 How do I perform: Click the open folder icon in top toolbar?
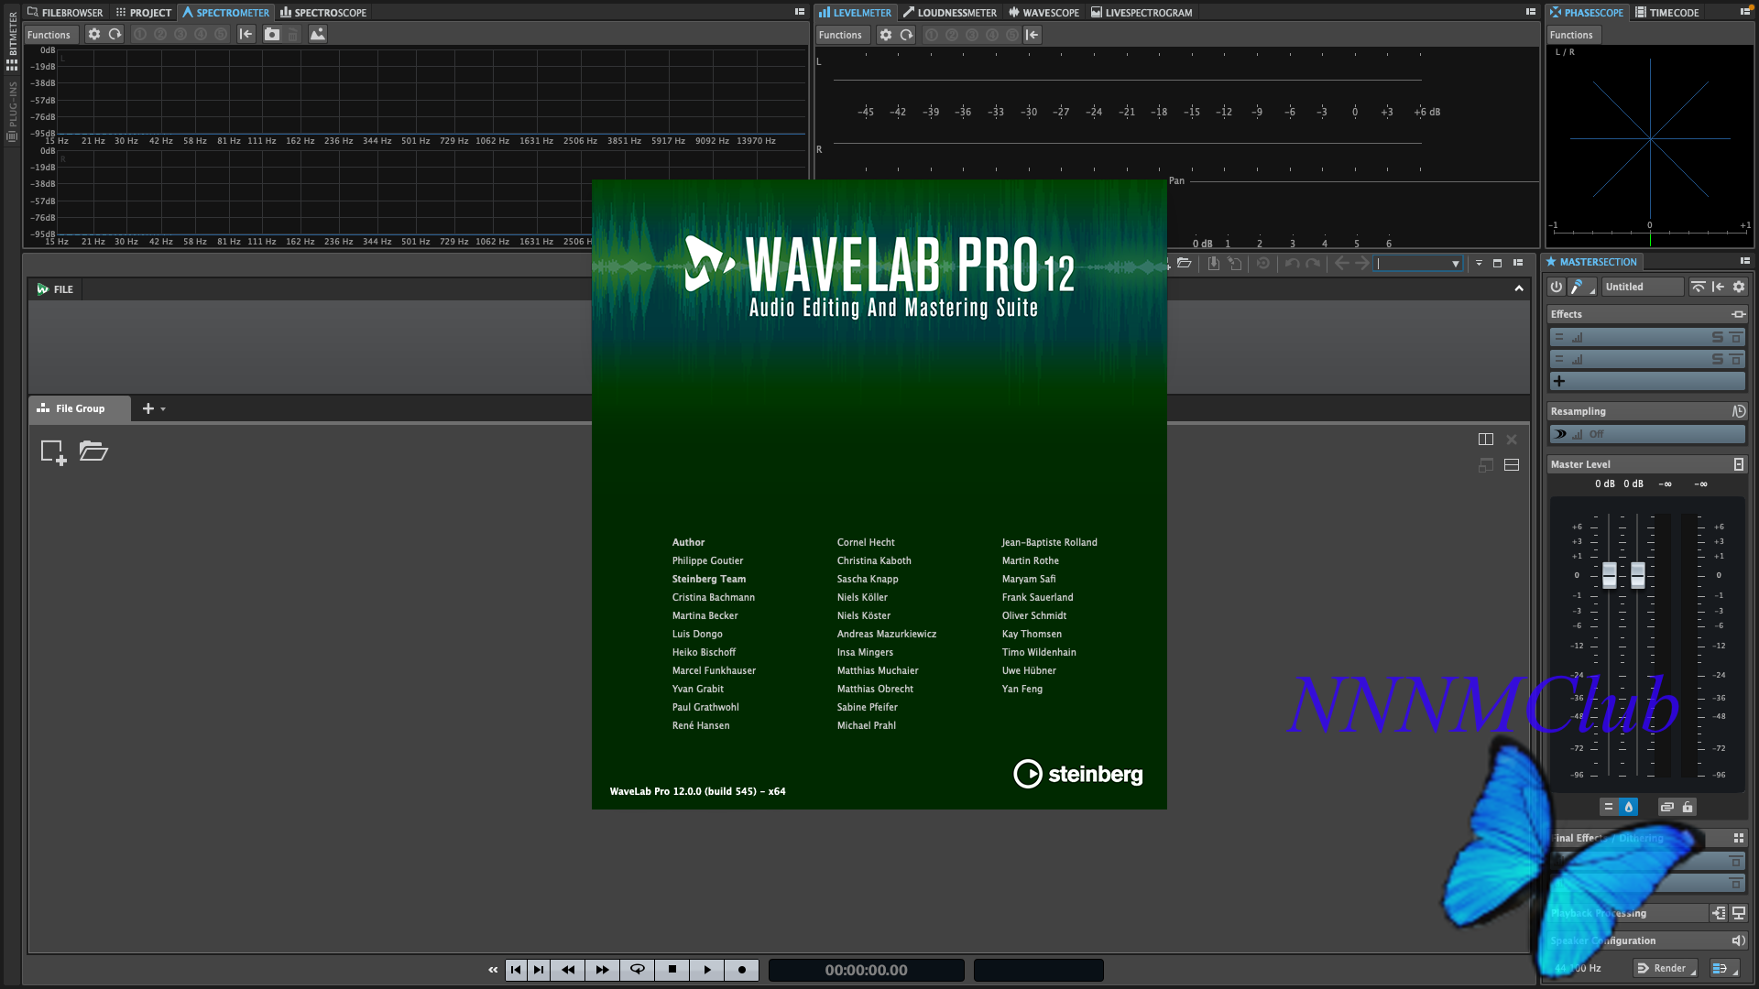1184,263
